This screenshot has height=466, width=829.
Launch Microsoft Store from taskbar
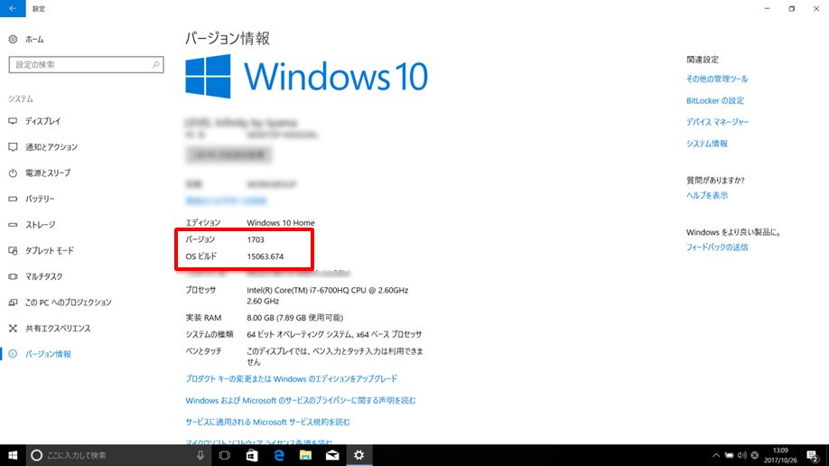pos(252,455)
